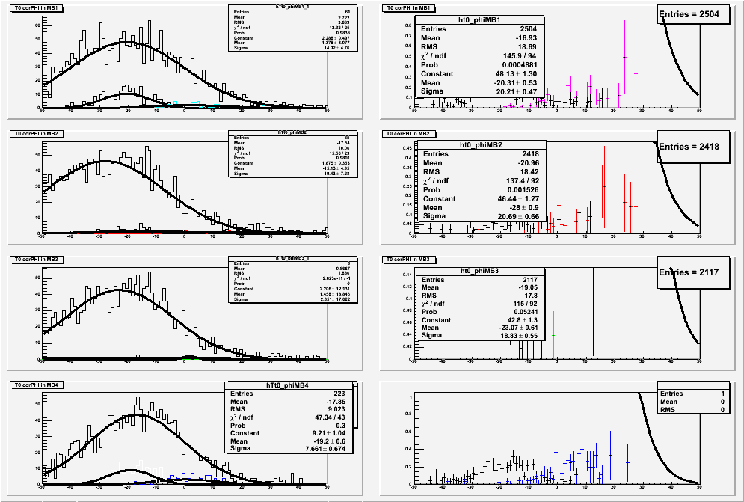Click the Sigma value "20.21 ± 0.47"
This screenshot has width=744, height=502.
tap(516, 91)
